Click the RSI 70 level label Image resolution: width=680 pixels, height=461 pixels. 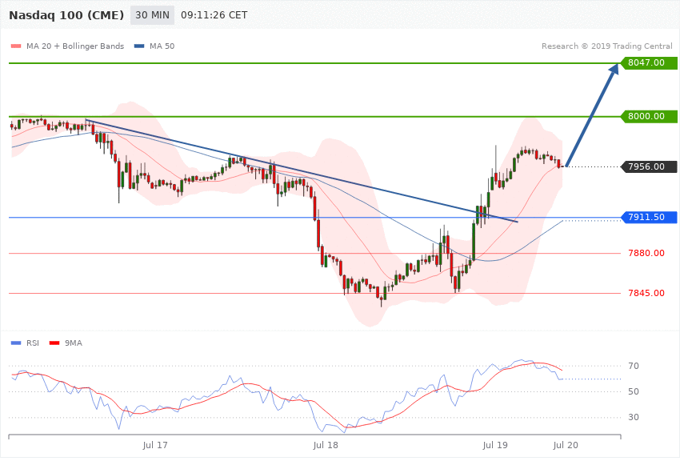[x=634, y=366]
